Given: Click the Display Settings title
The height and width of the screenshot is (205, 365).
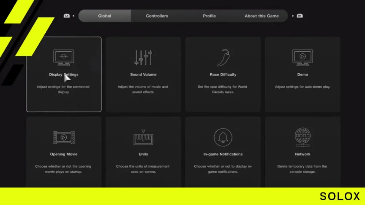Looking at the screenshot, I should (x=63, y=75).
